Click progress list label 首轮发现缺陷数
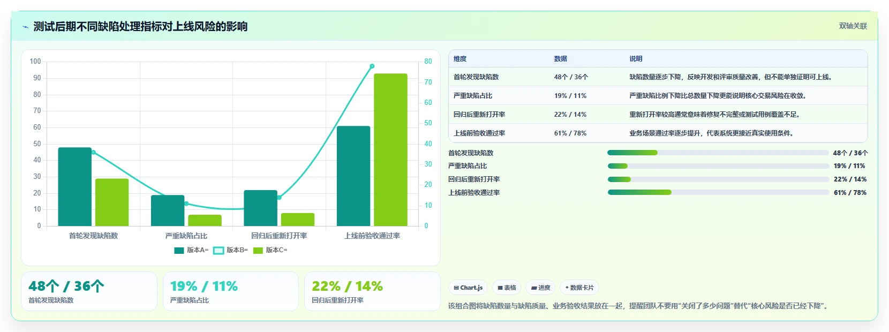The height and width of the screenshot is (332, 889). tap(471, 153)
